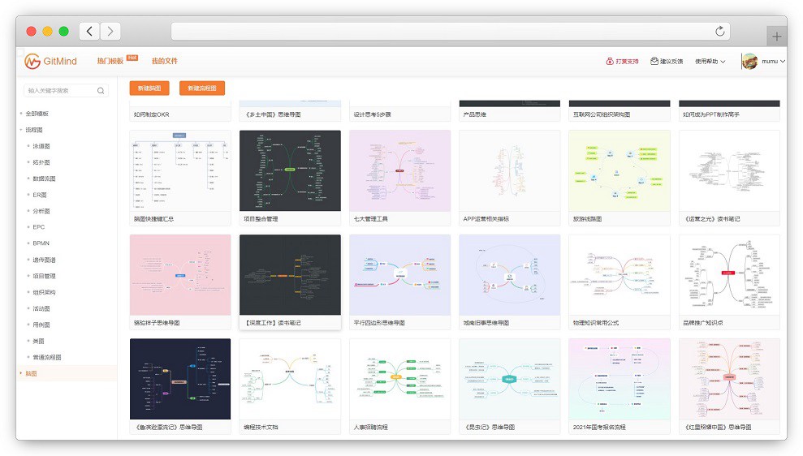Open a new tab with plus icon

776,37
